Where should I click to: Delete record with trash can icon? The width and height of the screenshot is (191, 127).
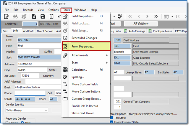point(51,17)
